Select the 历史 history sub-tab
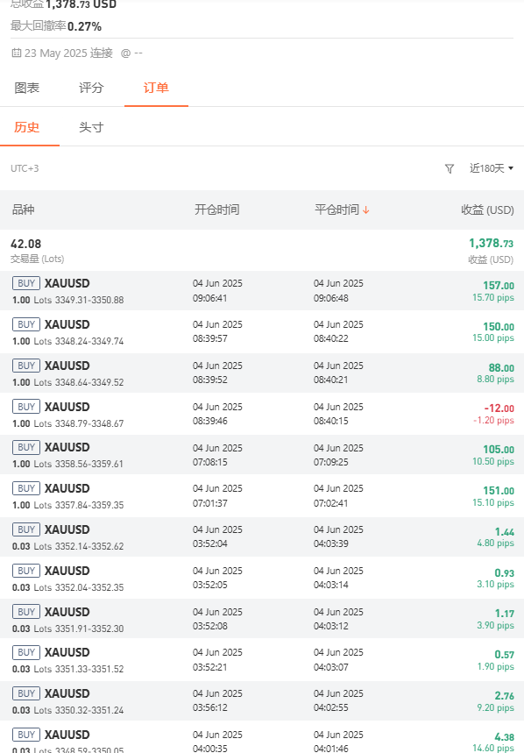 27,127
